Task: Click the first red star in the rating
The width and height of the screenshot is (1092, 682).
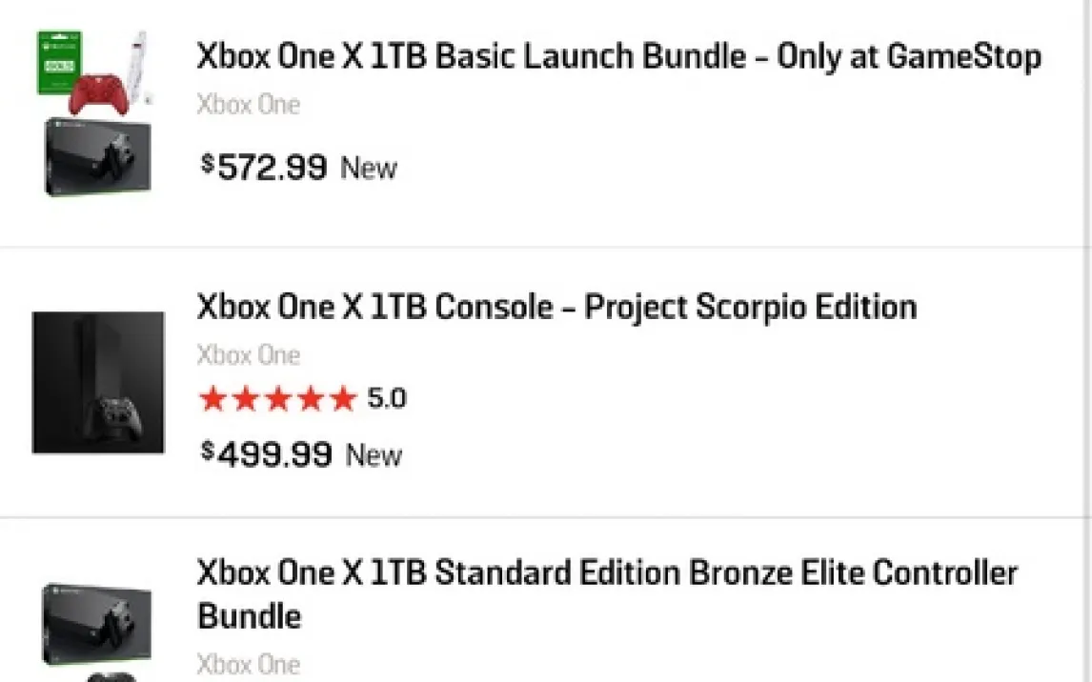Action: tap(213, 399)
